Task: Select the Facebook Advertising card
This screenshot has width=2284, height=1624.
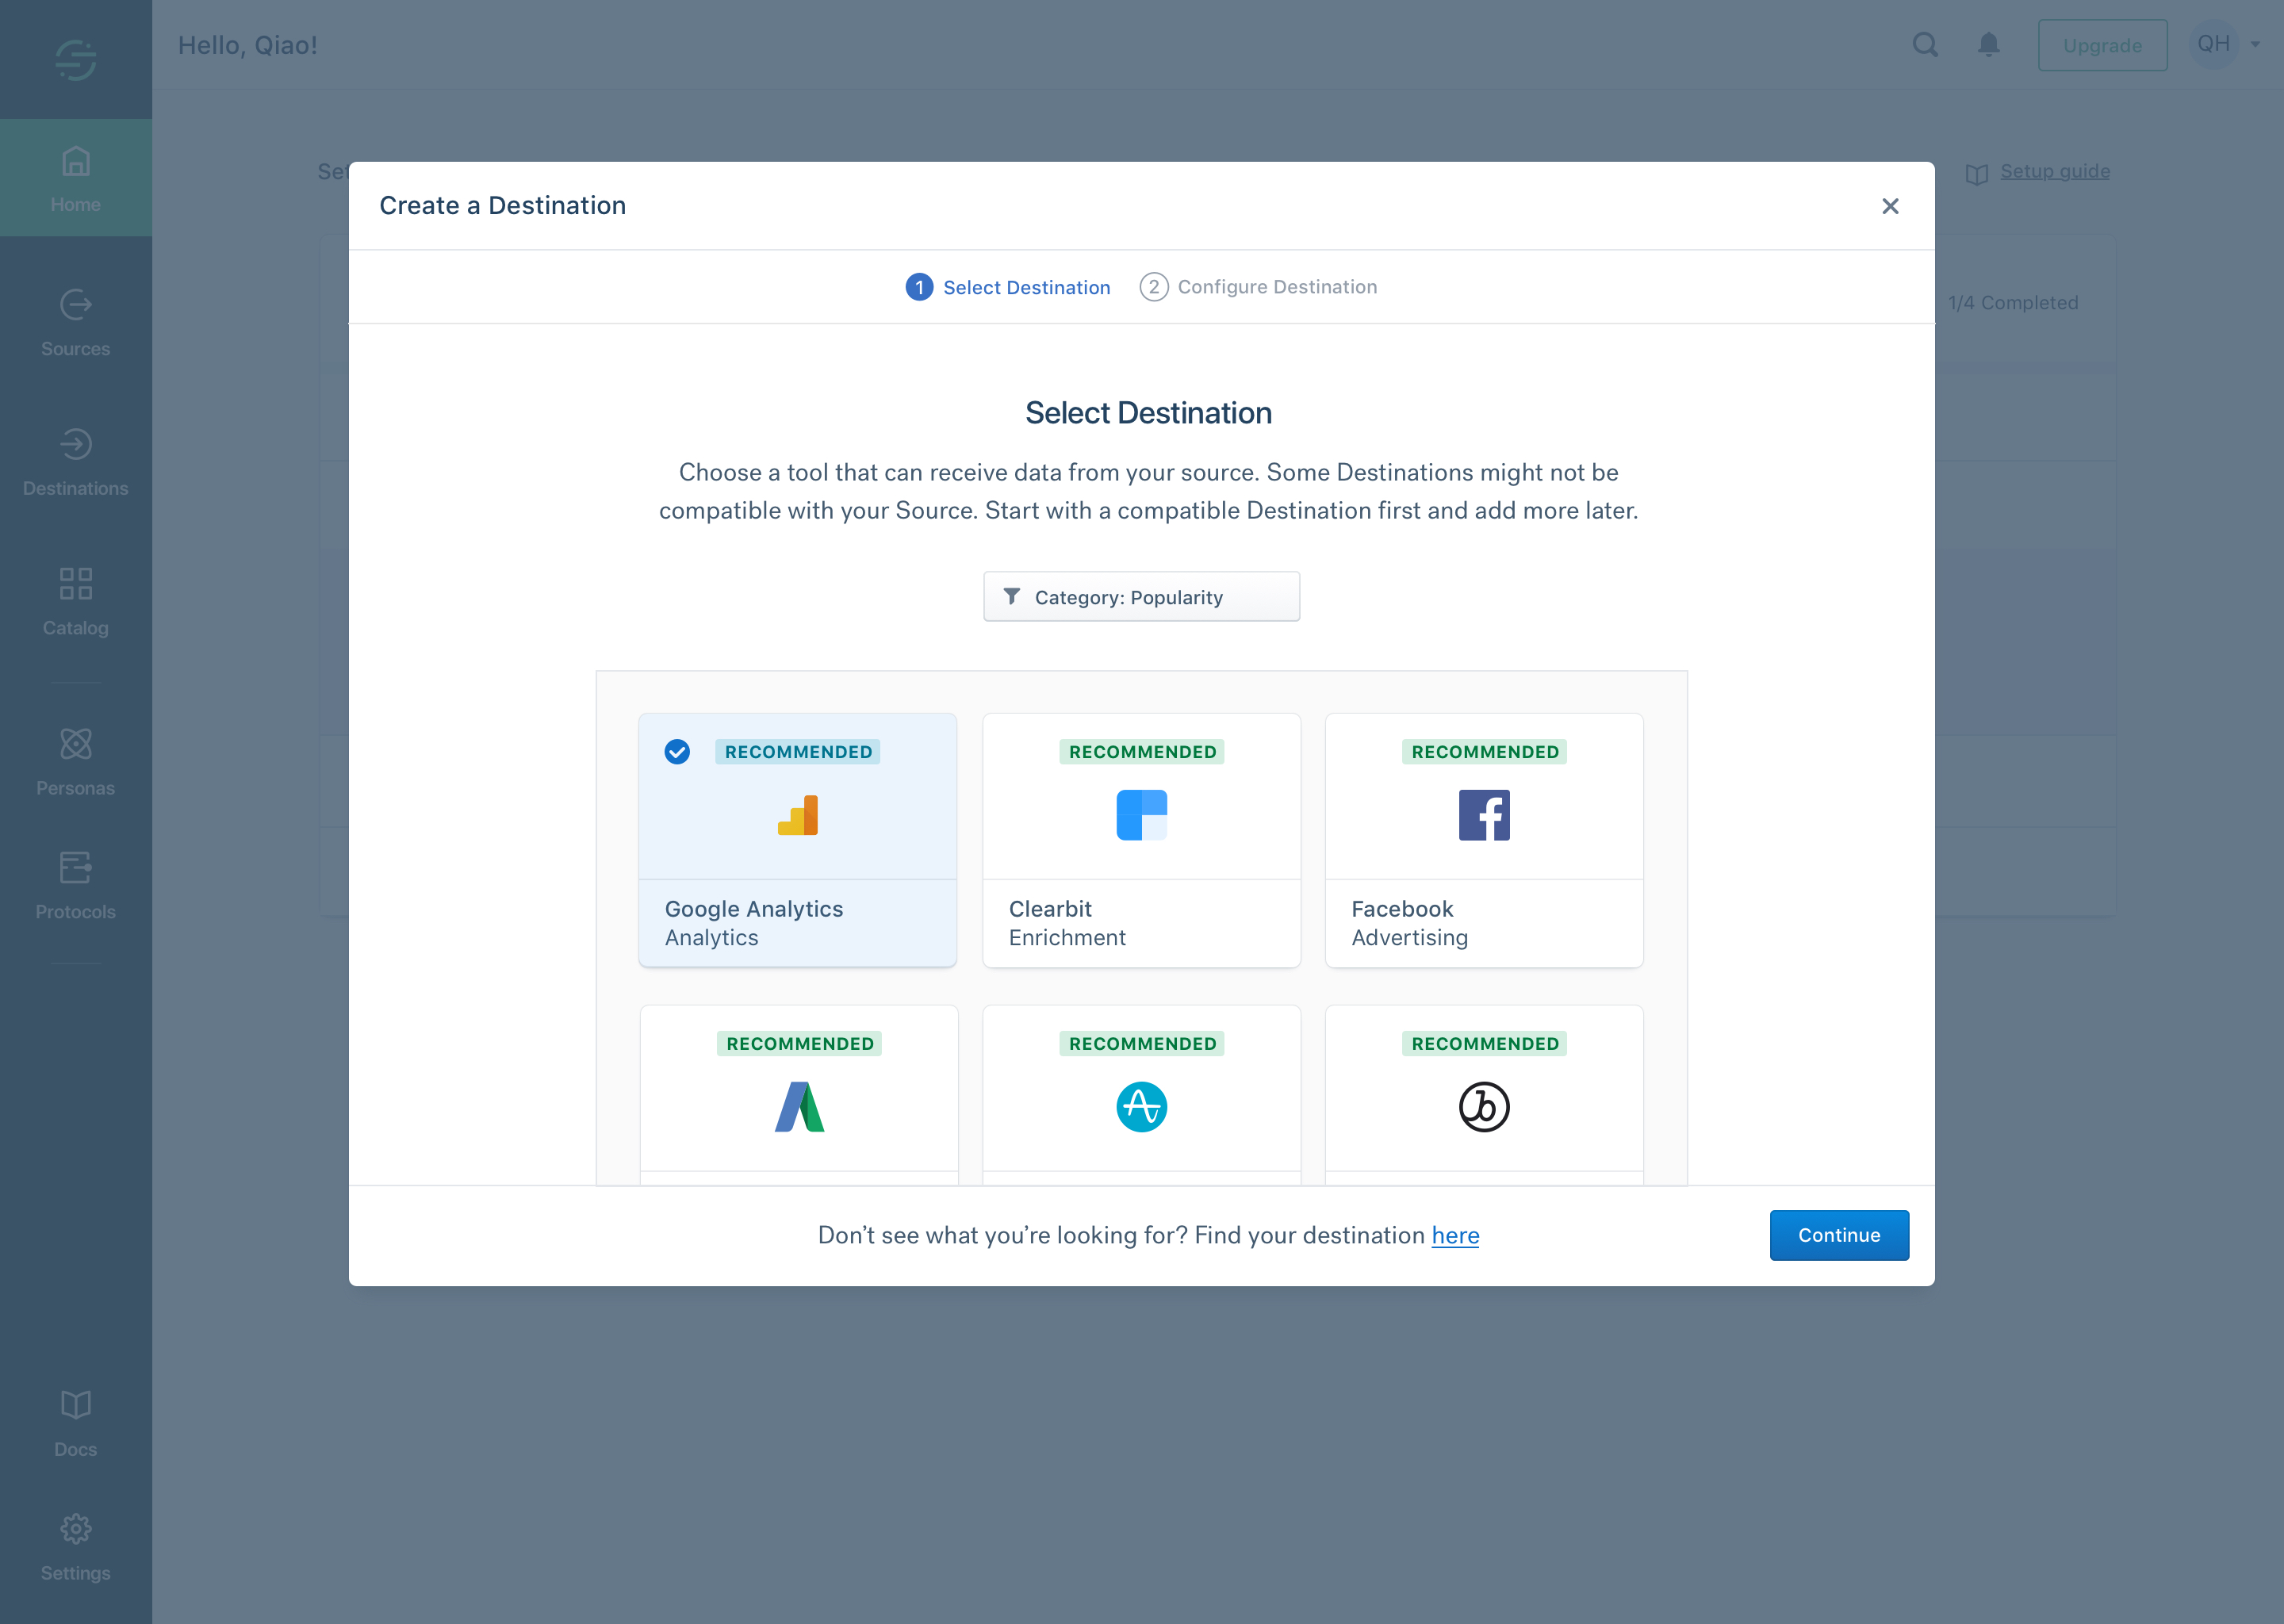Action: click(x=1483, y=840)
